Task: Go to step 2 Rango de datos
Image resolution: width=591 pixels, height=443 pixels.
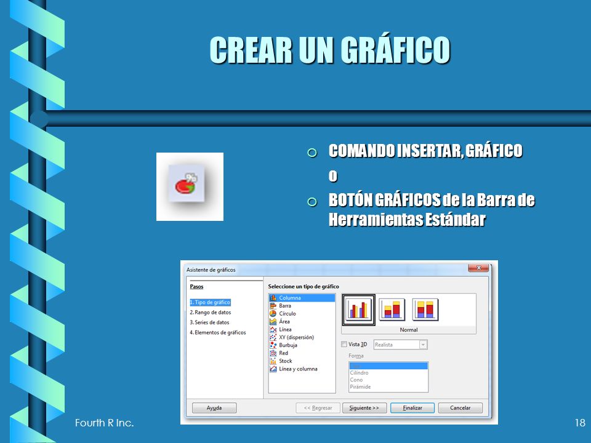Action: pyautogui.click(x=211, y=313)
